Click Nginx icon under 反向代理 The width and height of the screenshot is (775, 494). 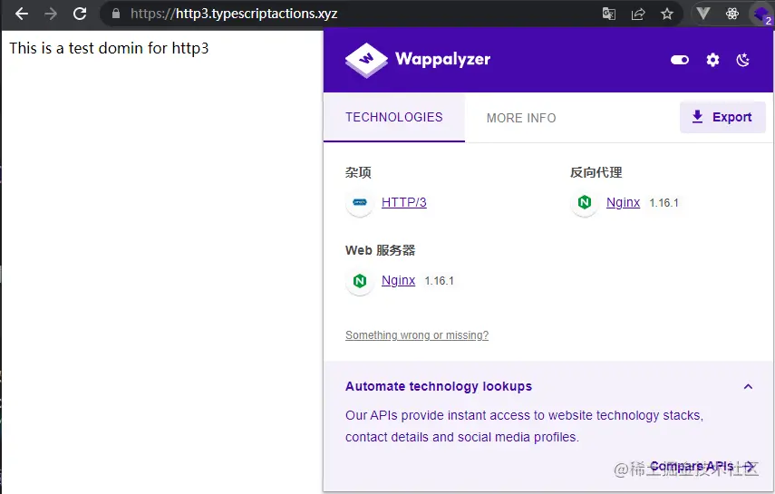coord(585,202)
